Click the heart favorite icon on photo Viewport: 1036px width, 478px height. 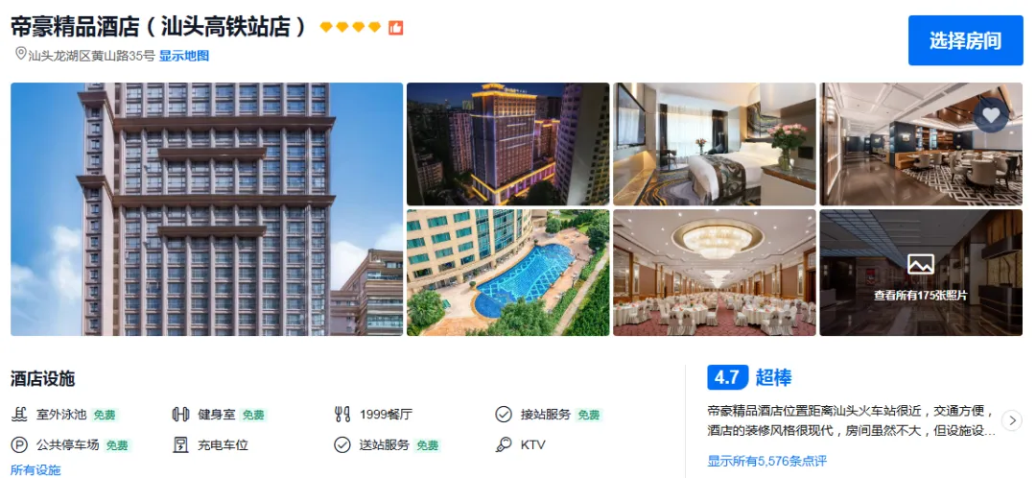tap(990, 115)
